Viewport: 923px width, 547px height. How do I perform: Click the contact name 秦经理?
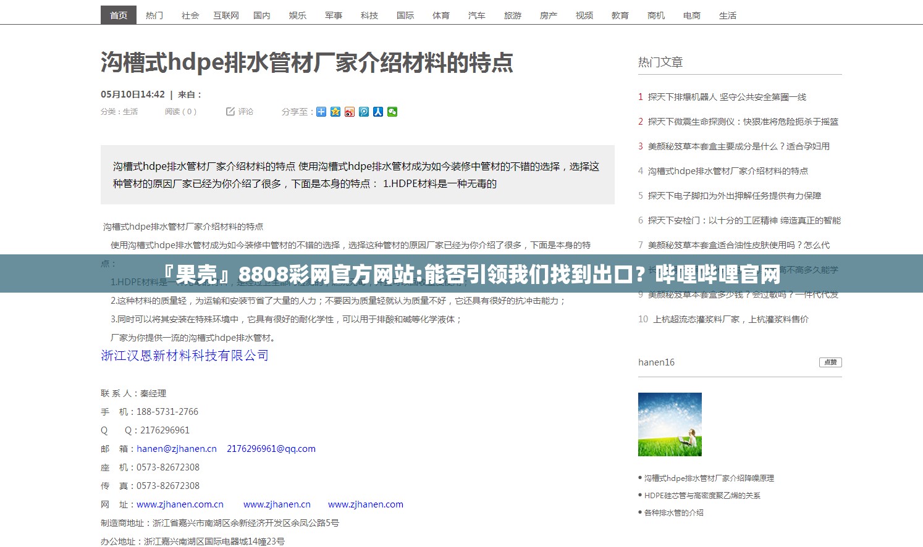pyautogui.click(x=153, y=393)
